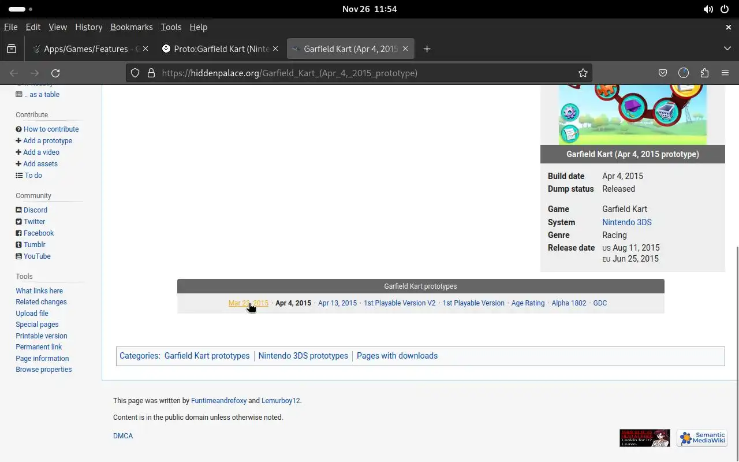Open the Alpha 1802 prototype link

[x=569, y=303]
